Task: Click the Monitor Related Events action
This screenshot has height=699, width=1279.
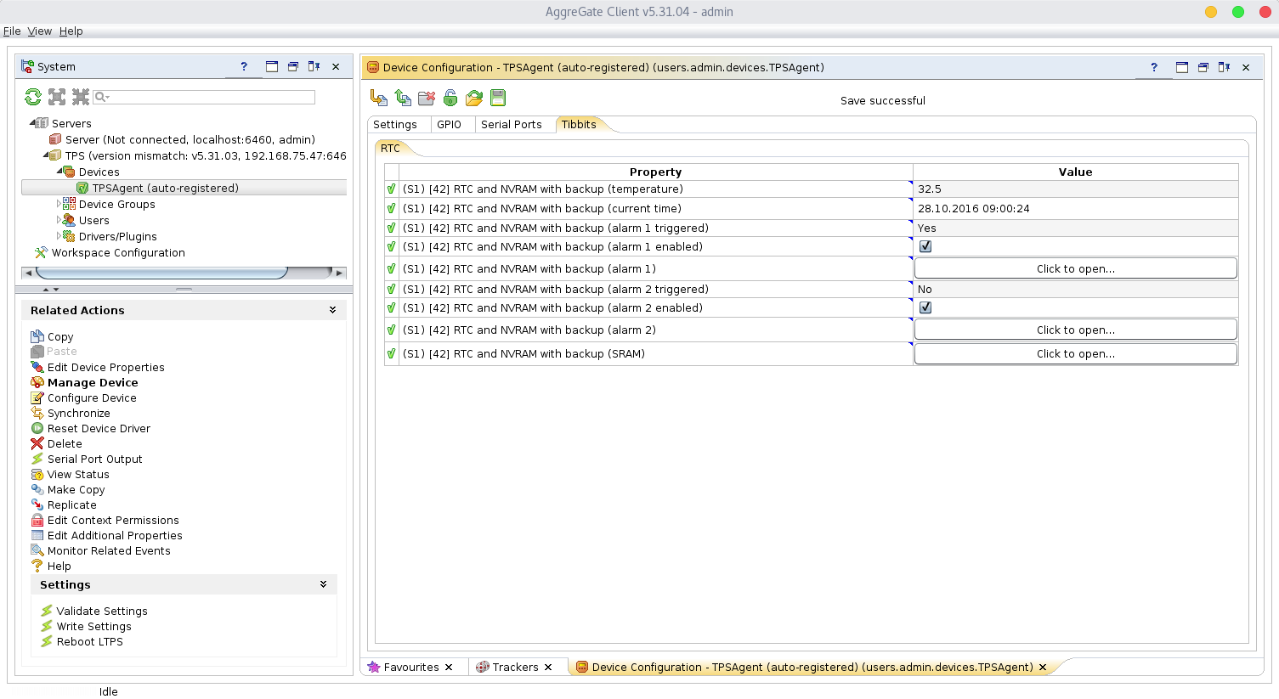Action: [x=100, y=550]
